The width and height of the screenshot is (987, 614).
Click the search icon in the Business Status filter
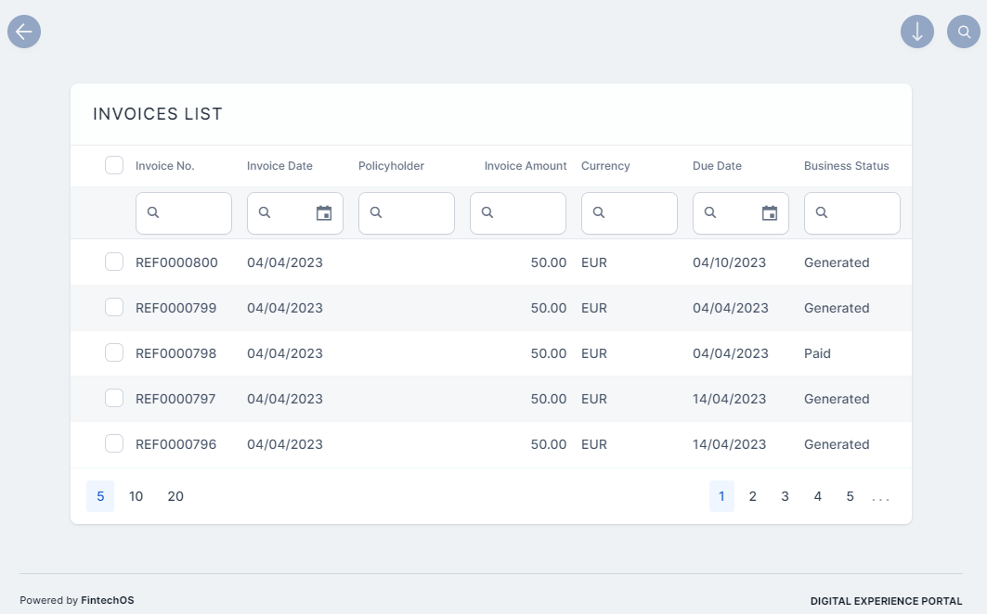pyautogui.click(x=823, y=212)
